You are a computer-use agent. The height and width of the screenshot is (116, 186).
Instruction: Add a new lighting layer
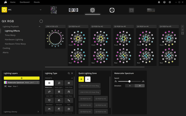(x=22, y=78)
